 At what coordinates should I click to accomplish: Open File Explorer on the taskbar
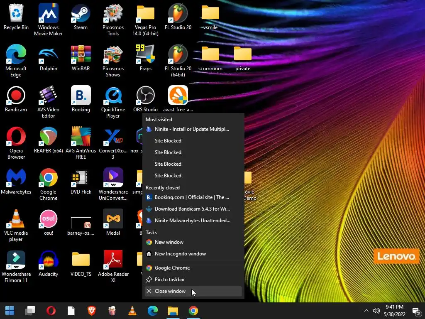pos(173,311)
